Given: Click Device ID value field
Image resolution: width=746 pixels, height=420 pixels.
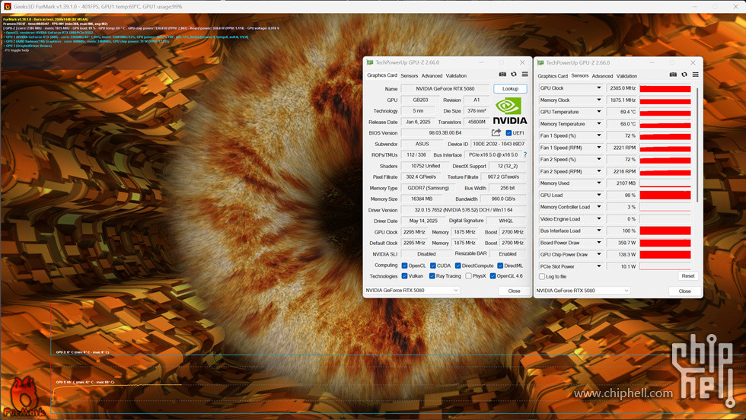Looking at the screenshot, I should pos(499,144).
